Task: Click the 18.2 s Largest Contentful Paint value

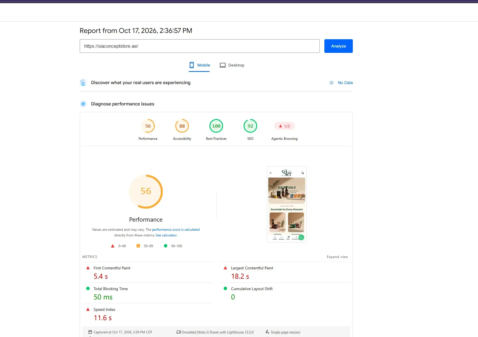Action: pyautogui.click(x=240, y=276)
